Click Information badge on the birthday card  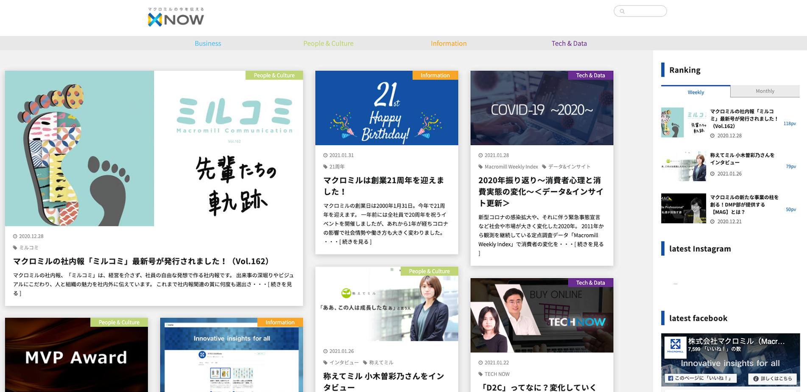pos(435,75)
